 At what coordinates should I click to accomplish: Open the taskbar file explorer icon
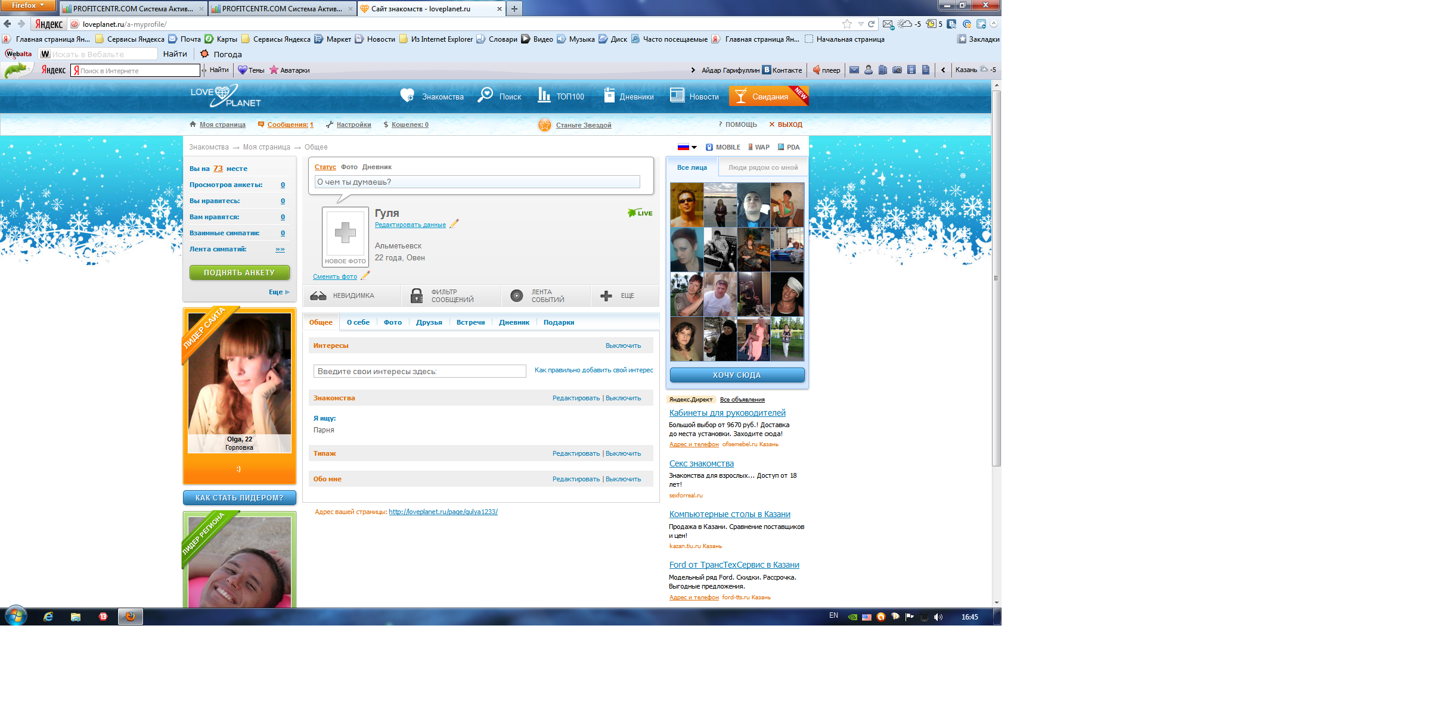pos(76,617)
